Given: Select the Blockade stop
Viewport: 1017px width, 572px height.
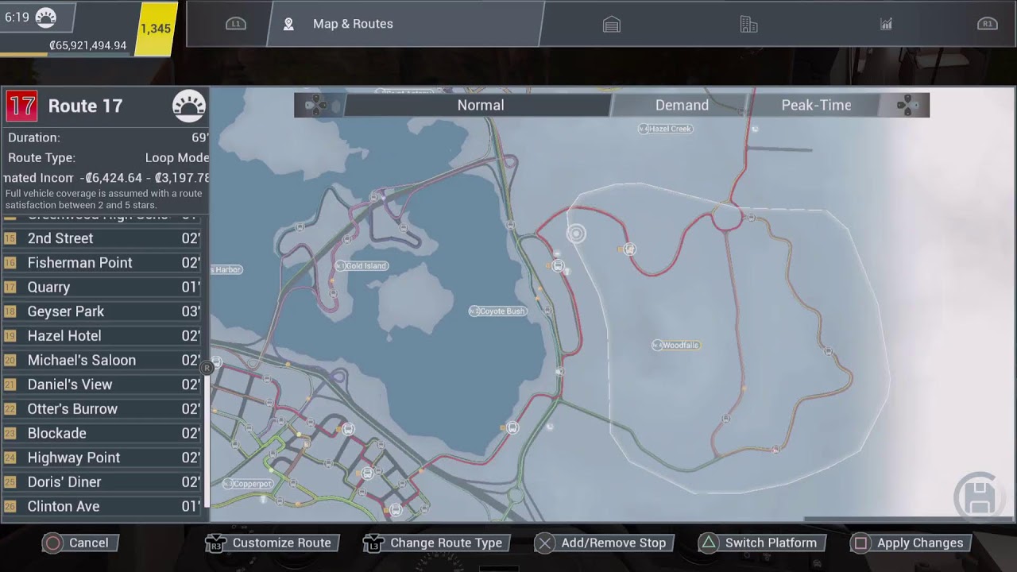Looking at the screenshot, I should 102,433.
